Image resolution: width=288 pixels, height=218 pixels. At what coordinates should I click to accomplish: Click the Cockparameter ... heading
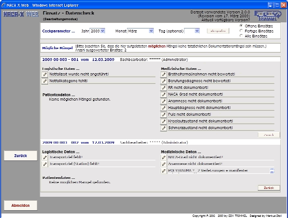pos(59,31)
